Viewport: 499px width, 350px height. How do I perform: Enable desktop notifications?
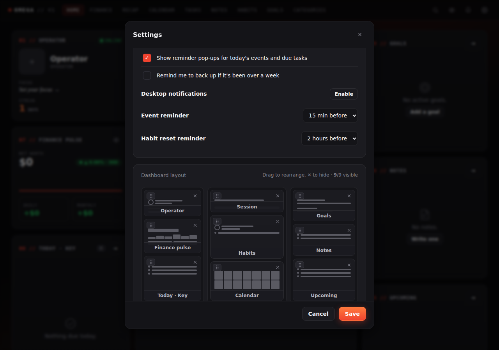pos(344,94)
